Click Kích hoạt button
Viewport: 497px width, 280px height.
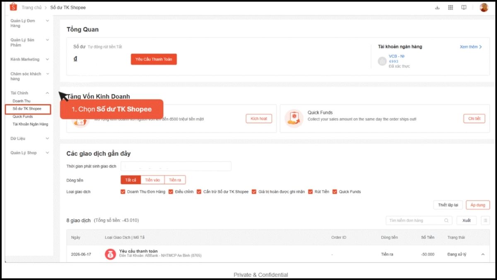(259, 119)
